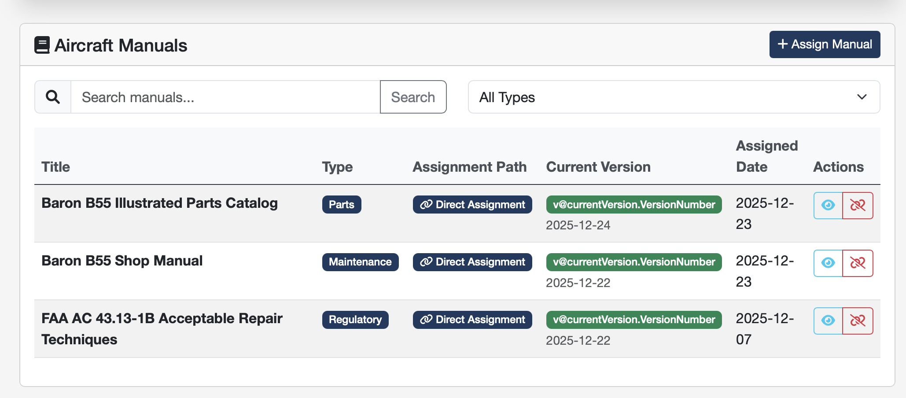Unassign the FAA AC 43.13-1B manual
Image resolution: width=906 pixels, height=398 pixels.
pyautogui.click(x=858, y=321)
